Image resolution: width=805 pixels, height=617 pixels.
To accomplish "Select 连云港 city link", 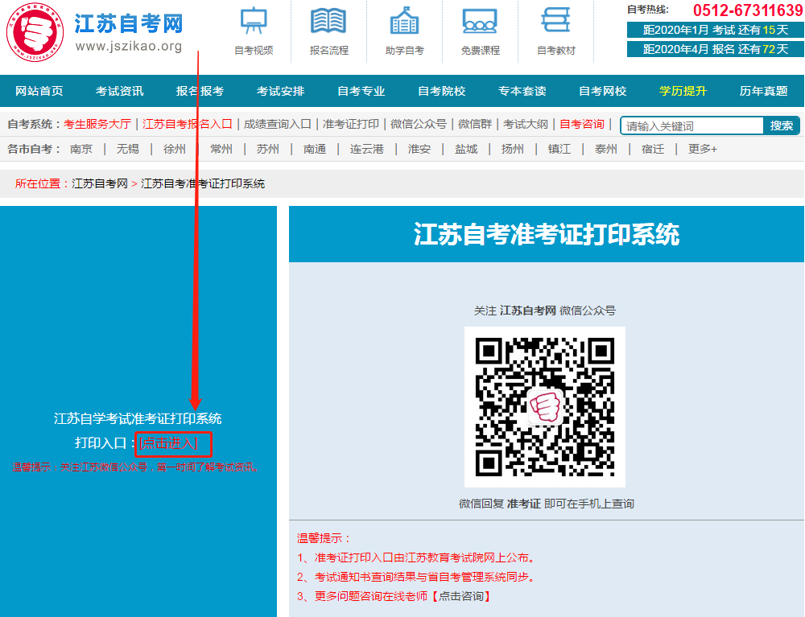I will pyautogui.click(x=367, y=150).
